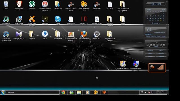Show hidden system tray icons arrow

pos(146,92)
